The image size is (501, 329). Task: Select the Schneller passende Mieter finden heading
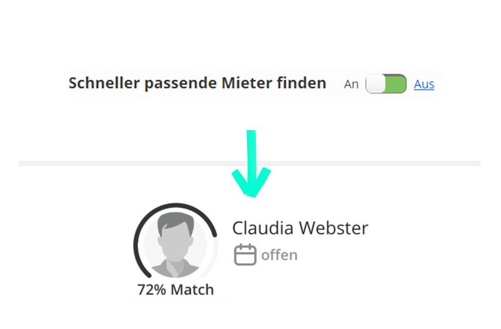pos(197,83)
